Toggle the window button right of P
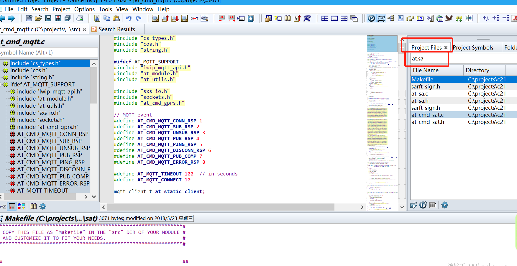Image resolution: width=517 pixels, height=266 pixels. 381,18
